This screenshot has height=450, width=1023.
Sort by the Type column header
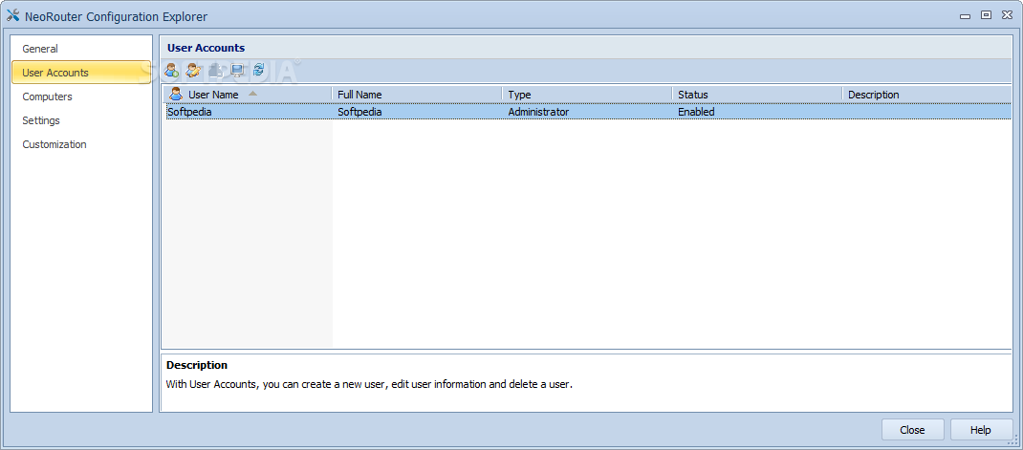[x=587, y=95]
